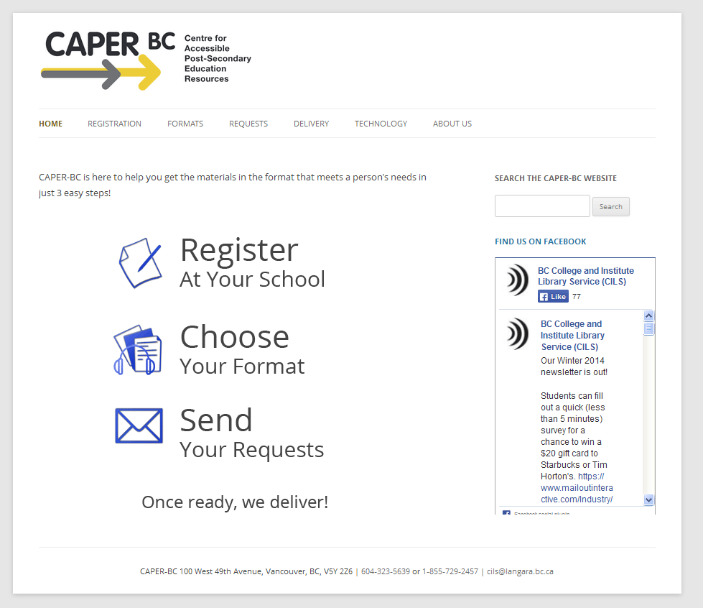The image size is (703, 608).
Task: Click the Send envelope icon
Action: pos(139,425)
